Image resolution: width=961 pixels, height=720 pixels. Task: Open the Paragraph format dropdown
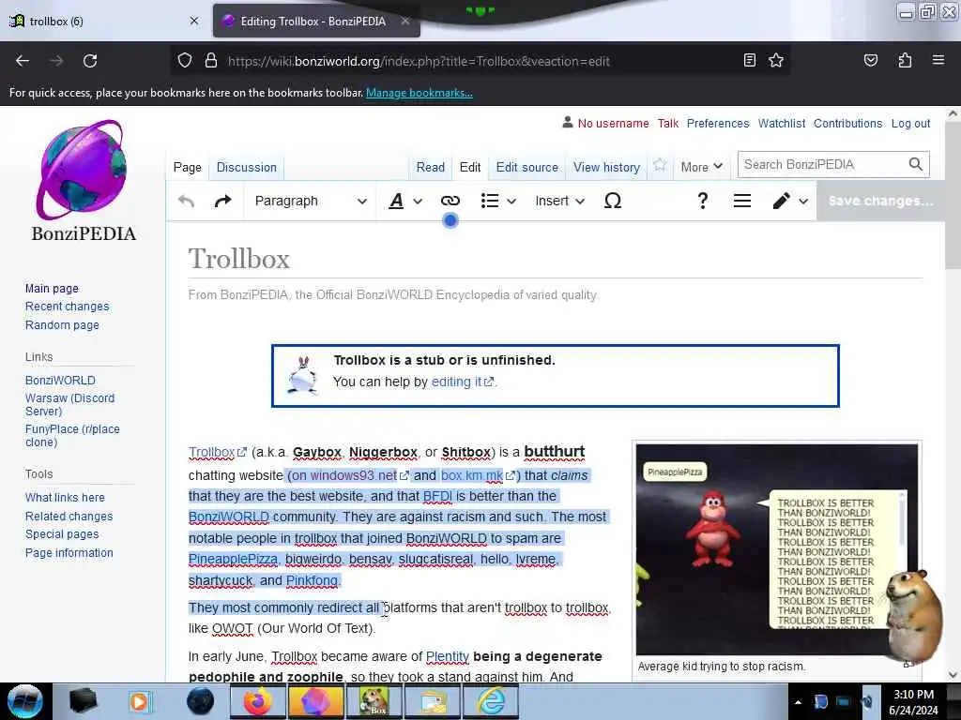[310, 201]
